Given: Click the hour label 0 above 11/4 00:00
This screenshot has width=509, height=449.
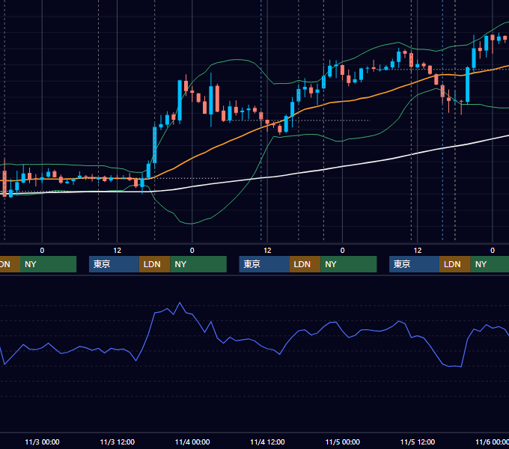Looking at the screenshot, I should pos(192,251).
